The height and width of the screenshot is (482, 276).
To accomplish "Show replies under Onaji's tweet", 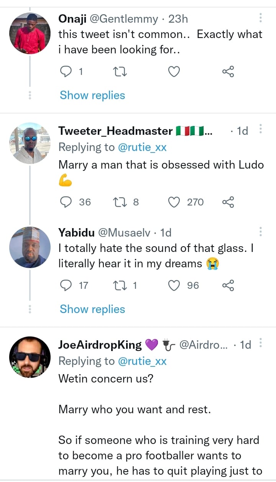I will [x=92, y=95].
